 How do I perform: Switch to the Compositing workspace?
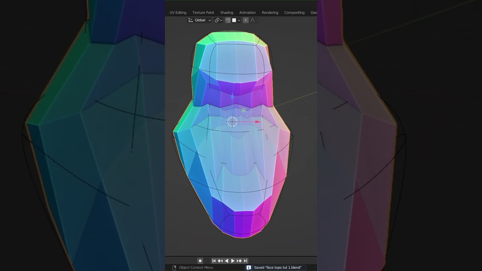pyautogui.click(x=294, y=12)
